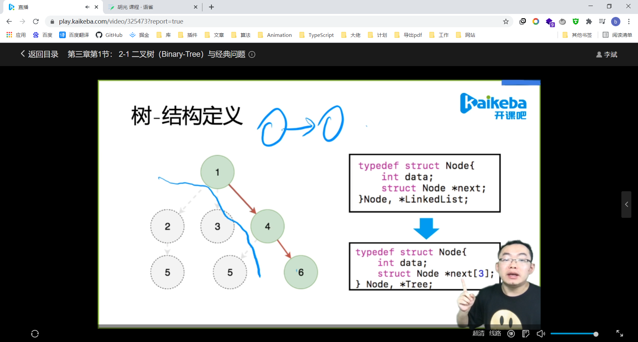
Task: Expand the 工作 bookmark folder
Action: click(439, 35)
